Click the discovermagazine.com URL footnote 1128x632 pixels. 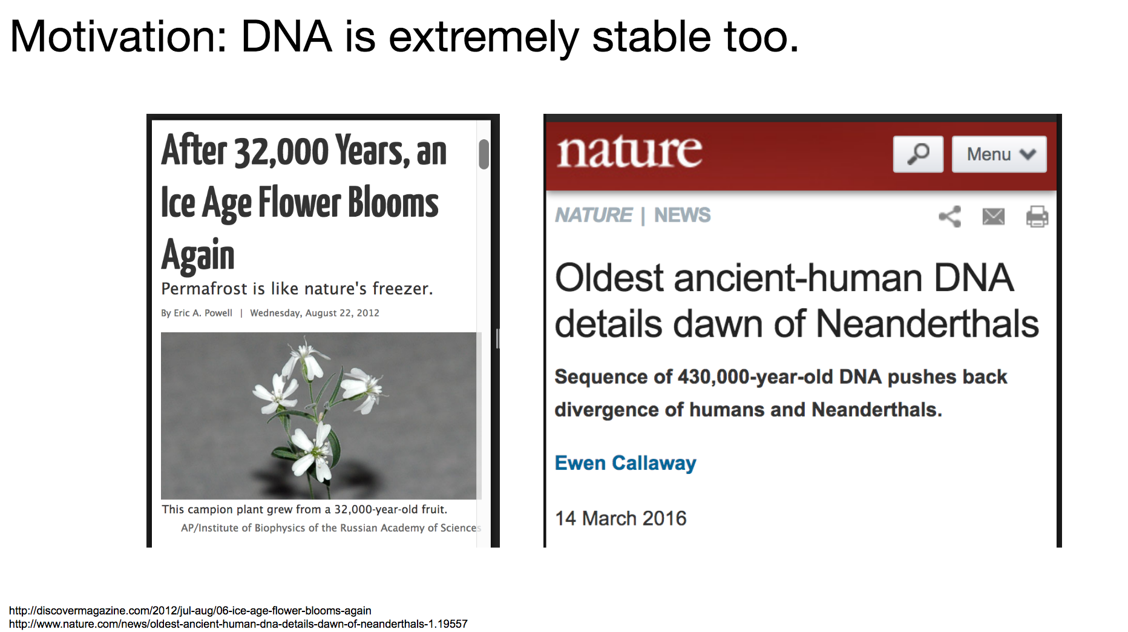190,611
